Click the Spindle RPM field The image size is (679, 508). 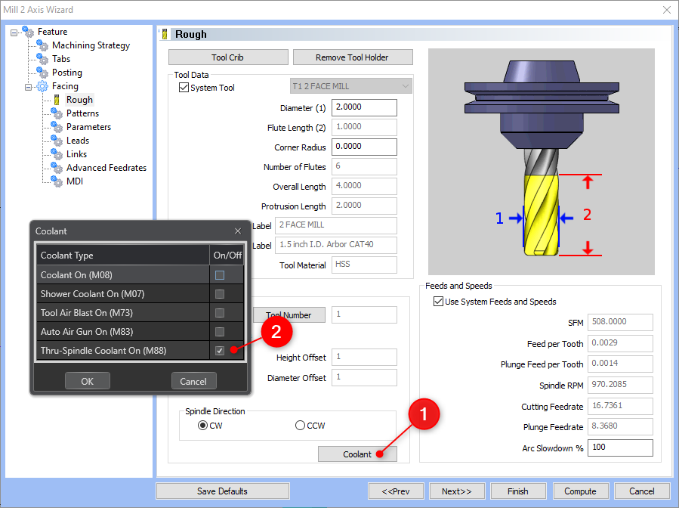(x=620, y=385)
